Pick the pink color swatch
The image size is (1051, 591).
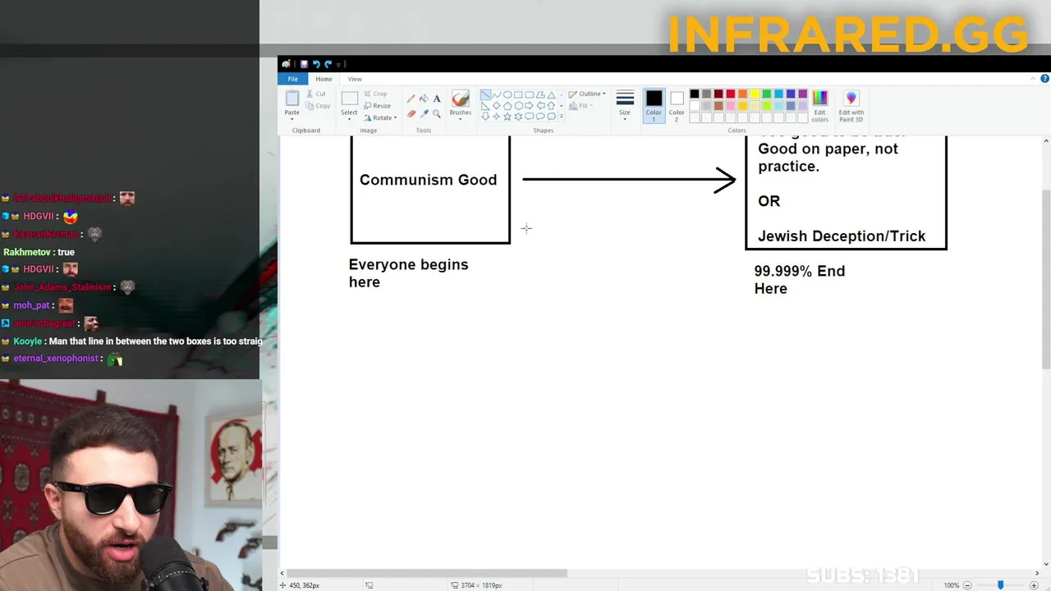coord(731,106)
